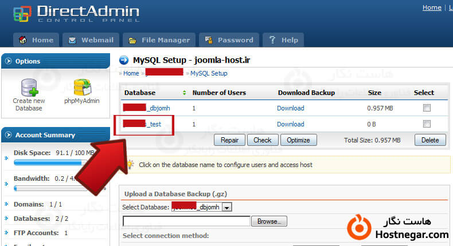The width and height of the screenshot is (453, 246).
Task: Click the Repair button
Action: pos(229,140)
